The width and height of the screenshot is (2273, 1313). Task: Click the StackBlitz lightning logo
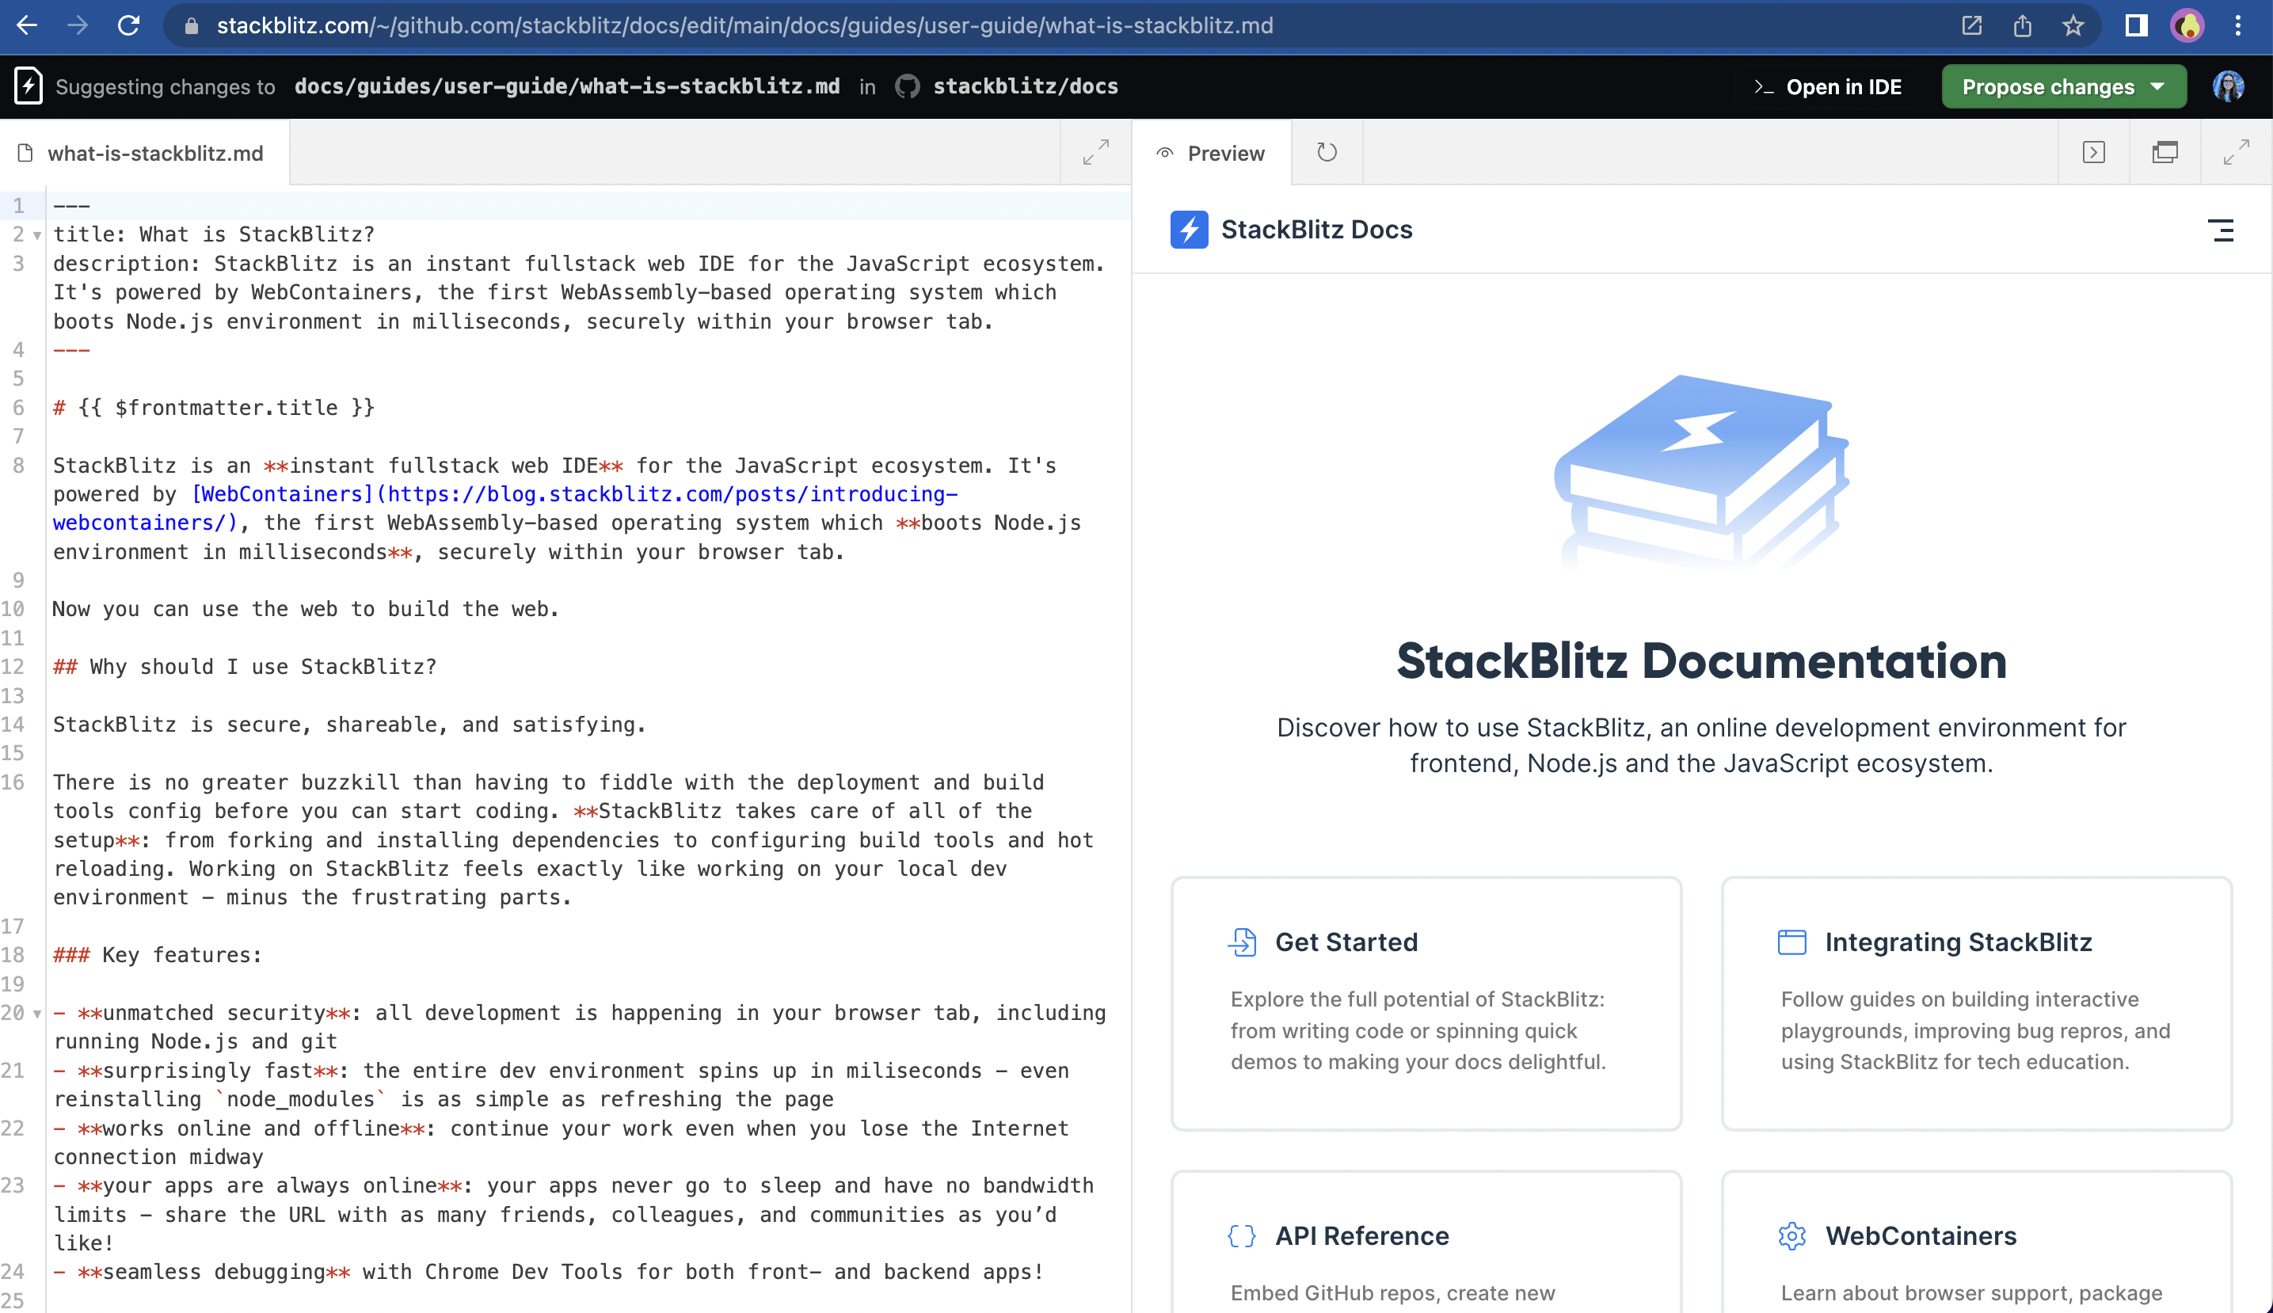(x=28, y=86)
